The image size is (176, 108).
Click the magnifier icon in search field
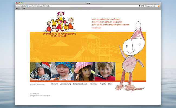click(x=143, y=6)
